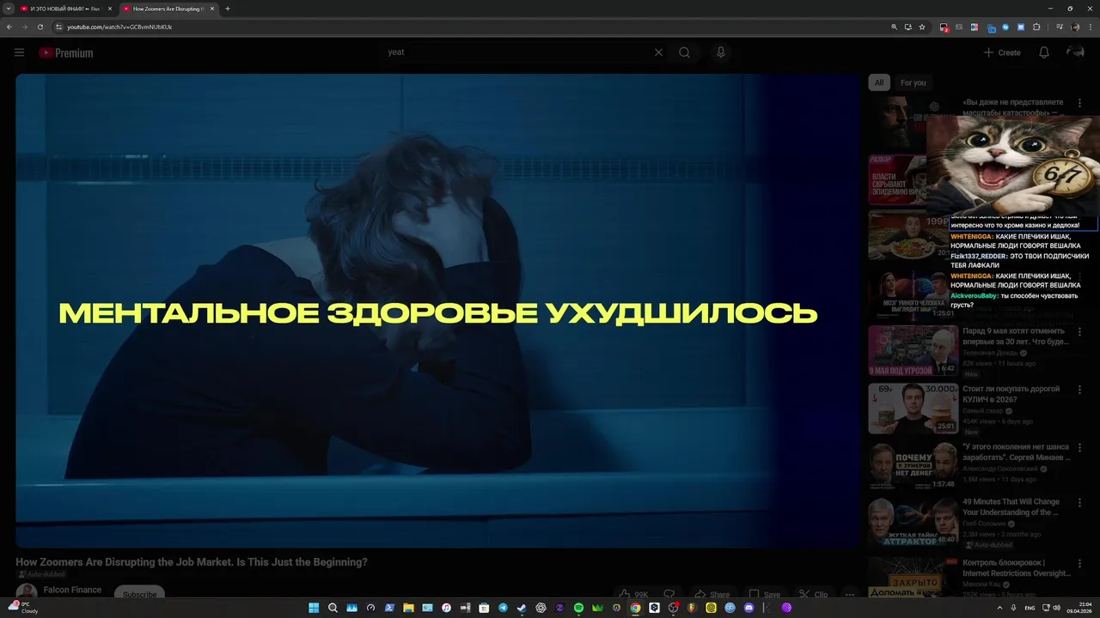1100x618 pixels.
Task: Open the YouTube notifications bell
Action: click(x=1044, y=52)
